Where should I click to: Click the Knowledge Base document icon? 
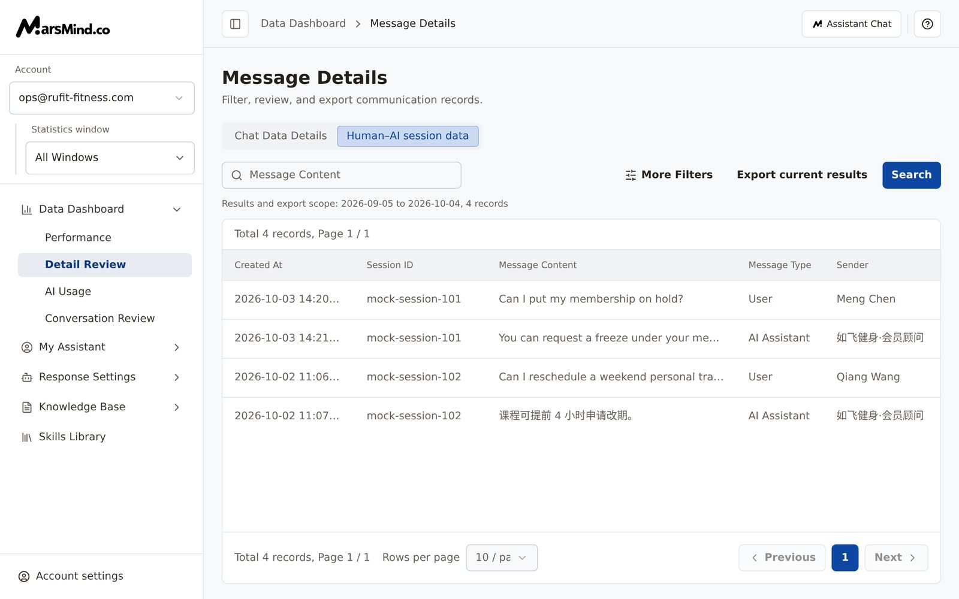26,407
